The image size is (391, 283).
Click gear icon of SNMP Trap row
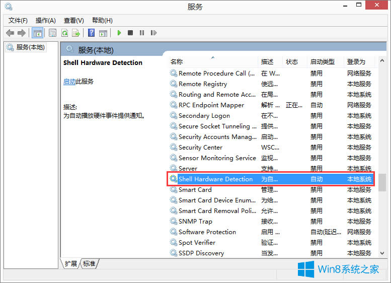point(174,221)
